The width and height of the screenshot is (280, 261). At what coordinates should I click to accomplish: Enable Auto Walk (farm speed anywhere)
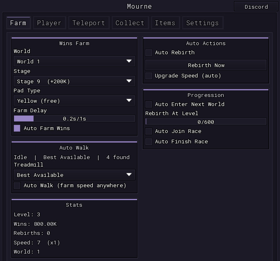(x=17, y=186)
